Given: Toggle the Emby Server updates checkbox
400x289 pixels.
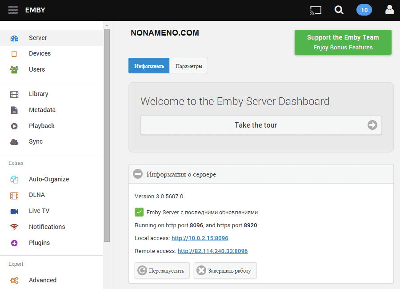Looking at the screenshot, I should [139, 212].
